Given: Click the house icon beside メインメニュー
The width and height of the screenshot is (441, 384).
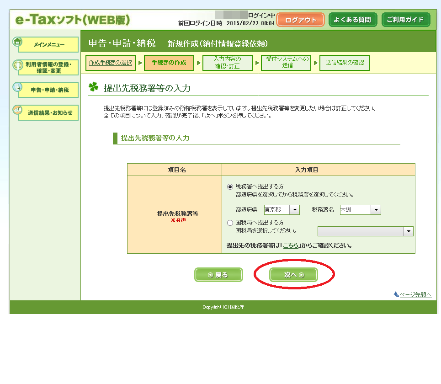Looking at the screenshot, I should click(17, 42).
